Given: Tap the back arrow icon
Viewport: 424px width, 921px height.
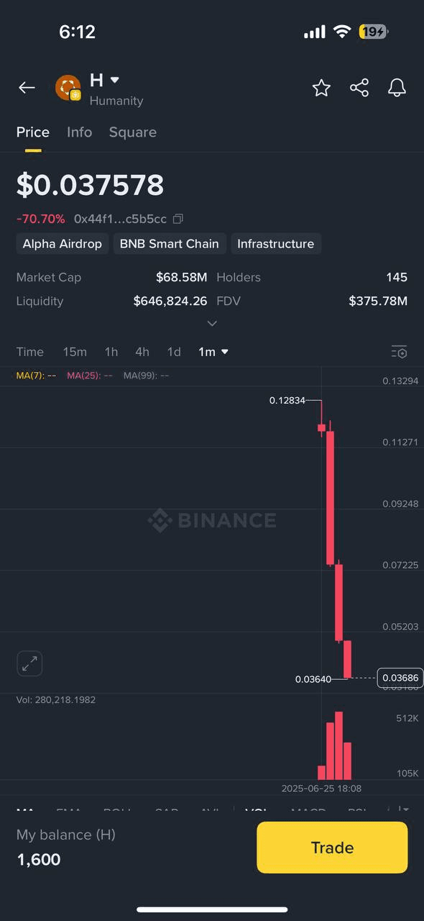Looking at the screenshot, I should pyautogui.click(x=27, y=88).
